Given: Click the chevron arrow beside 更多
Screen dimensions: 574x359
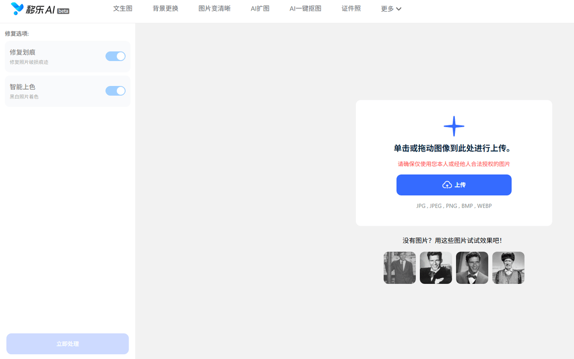Looking at the screenshot, I should [x=399, y=9].
